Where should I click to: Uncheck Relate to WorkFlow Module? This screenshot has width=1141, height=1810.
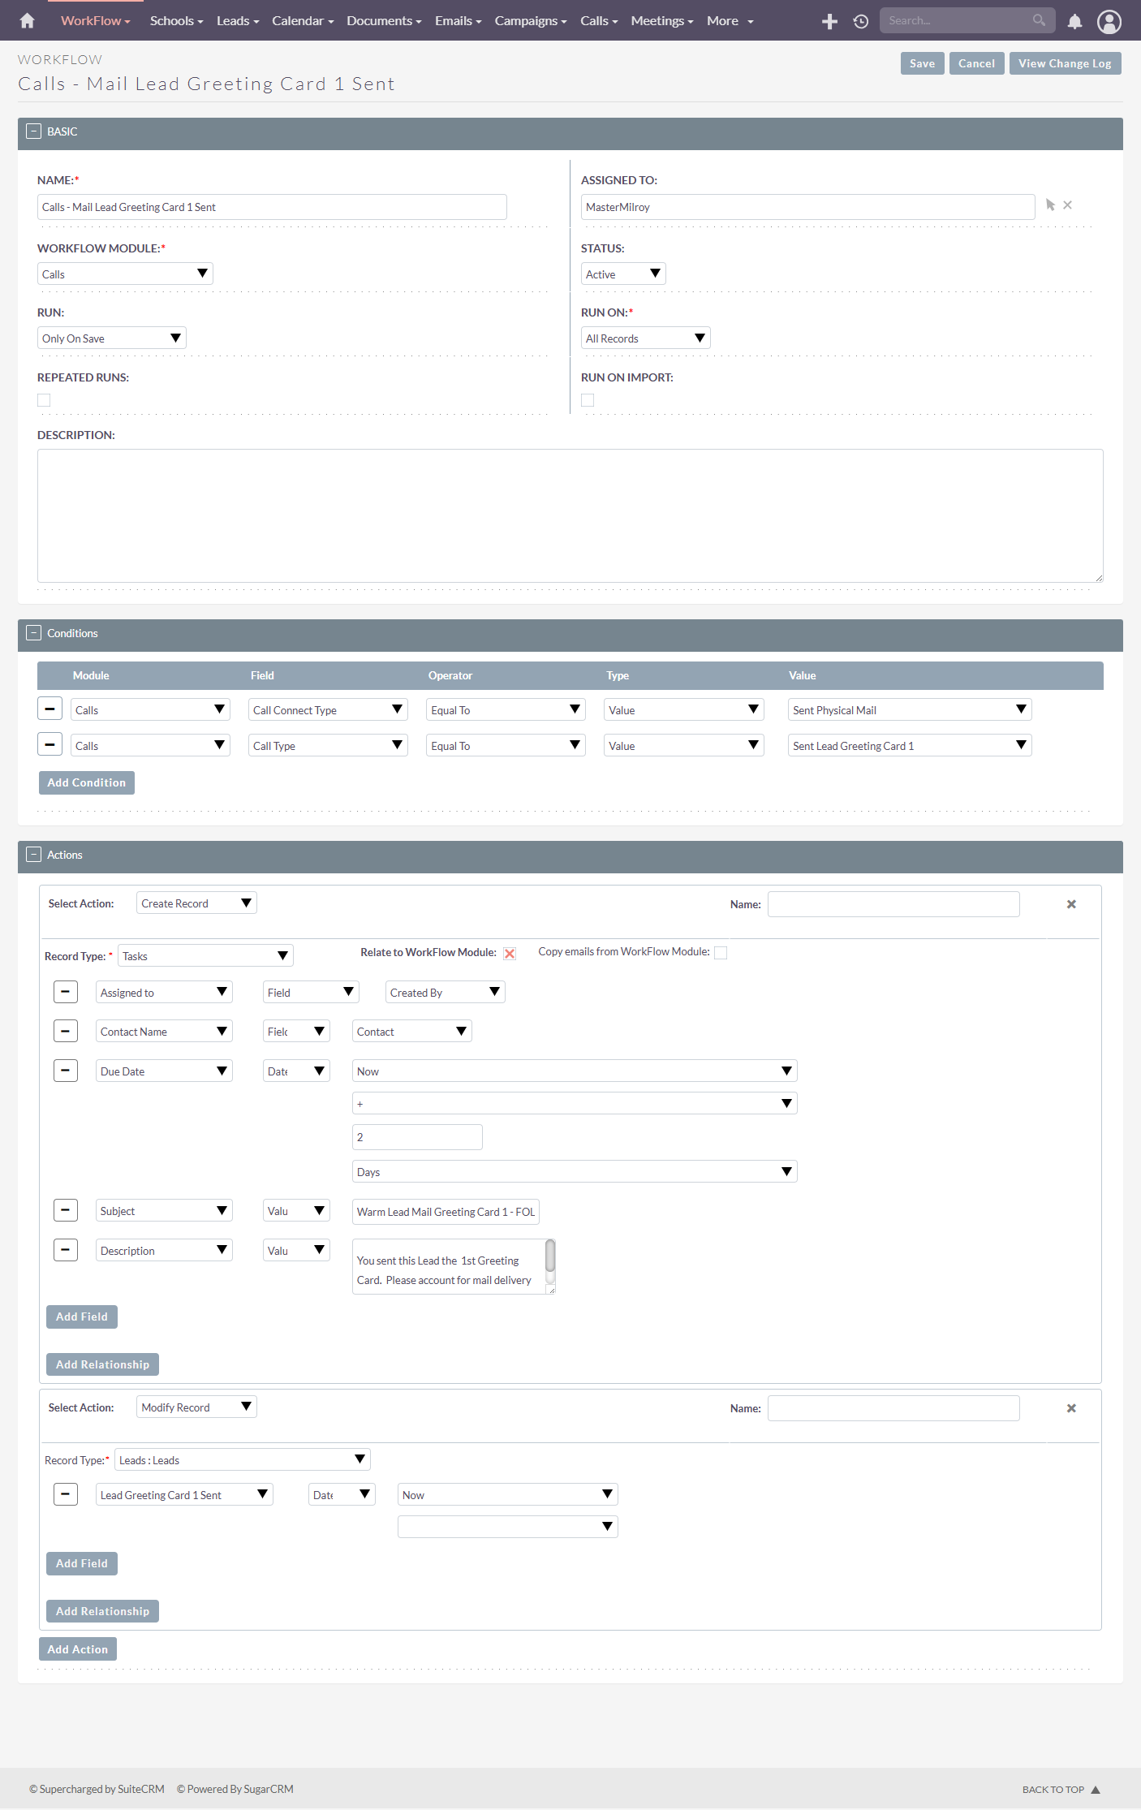(510, 954)
